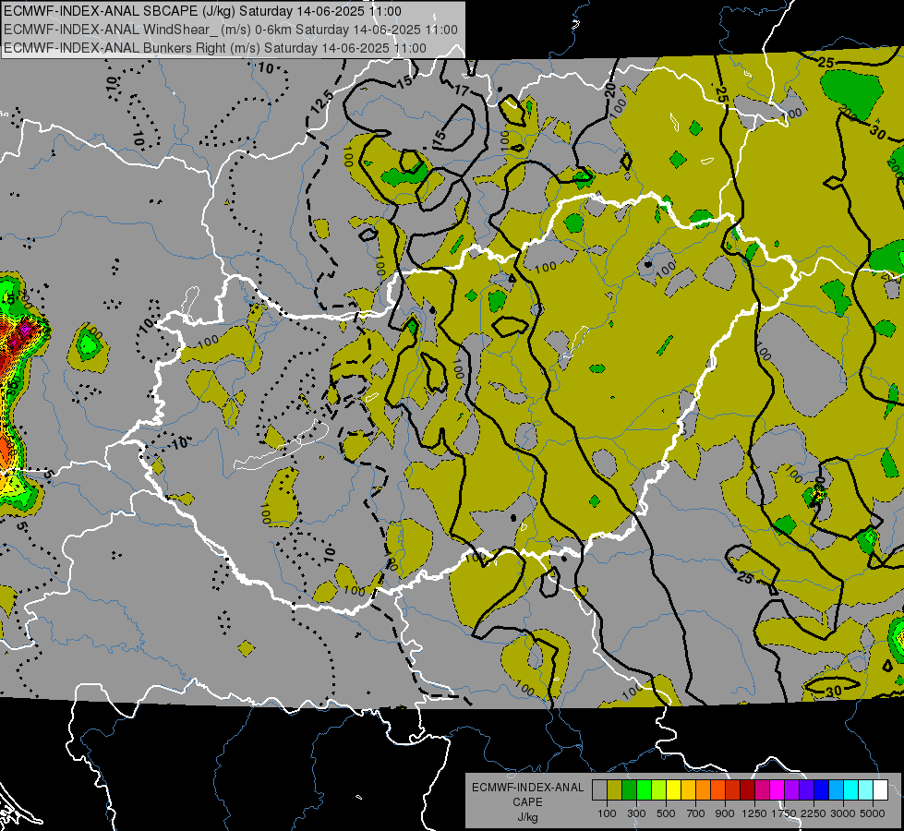Click the pure blue legend swatch
The width and height of the screenshot is (904, 831).
click(822, 790)
